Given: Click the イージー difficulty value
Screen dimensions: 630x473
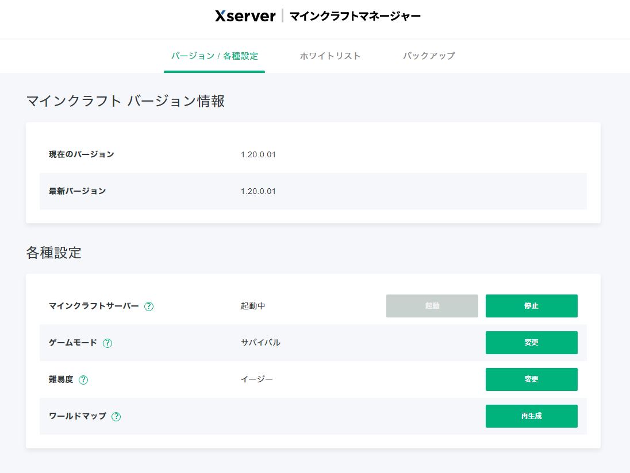Looking at the screenshot, I should coord(257,379).
